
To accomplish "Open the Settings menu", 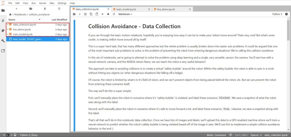I will [62, 3].
